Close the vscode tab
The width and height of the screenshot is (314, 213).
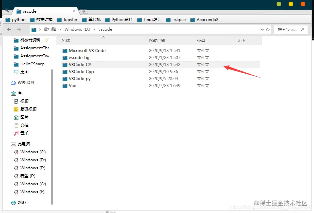(x=74, y=11)
